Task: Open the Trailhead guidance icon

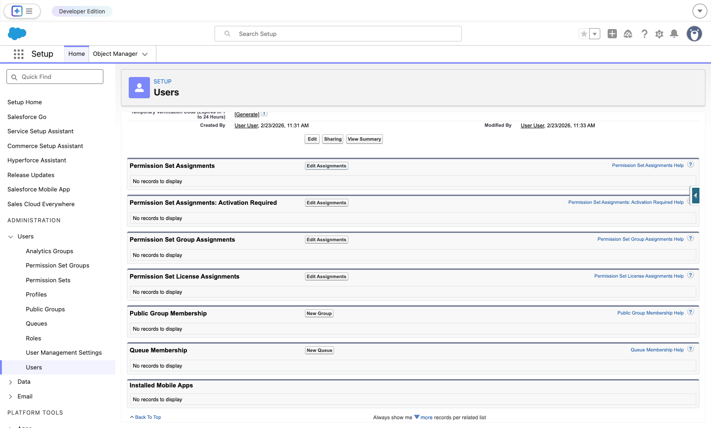Action: click(628, 34)
